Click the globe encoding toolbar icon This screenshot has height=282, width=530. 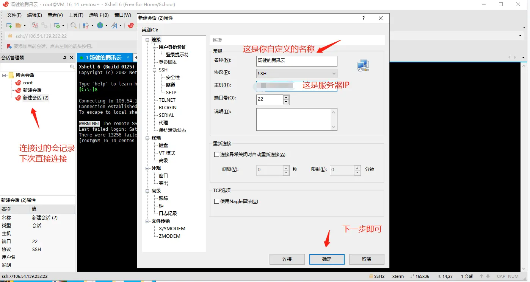[100, 25]
